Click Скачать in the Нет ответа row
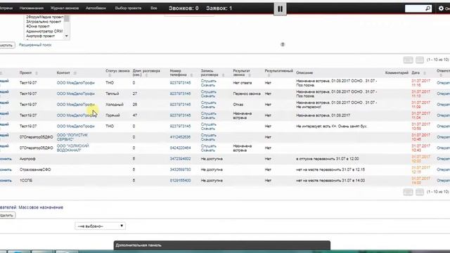This screenshot has width=450, height=253. pyautogui.click(x=208, y=85)
